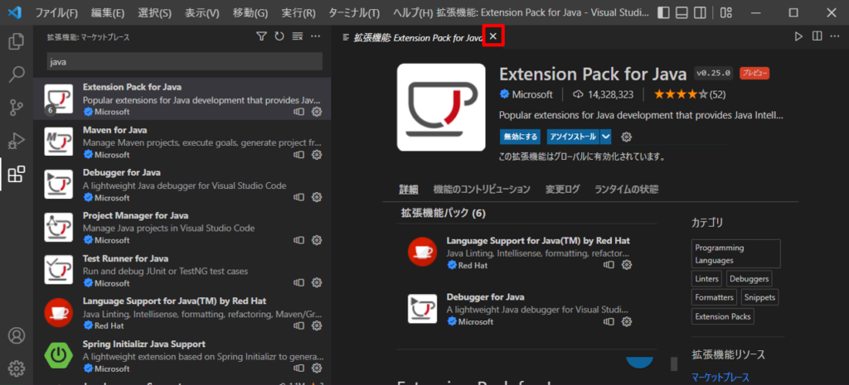Select Language Support for Java in sidebar list
The width and height of the screenshot is (849, 385).
click(182, 312)
